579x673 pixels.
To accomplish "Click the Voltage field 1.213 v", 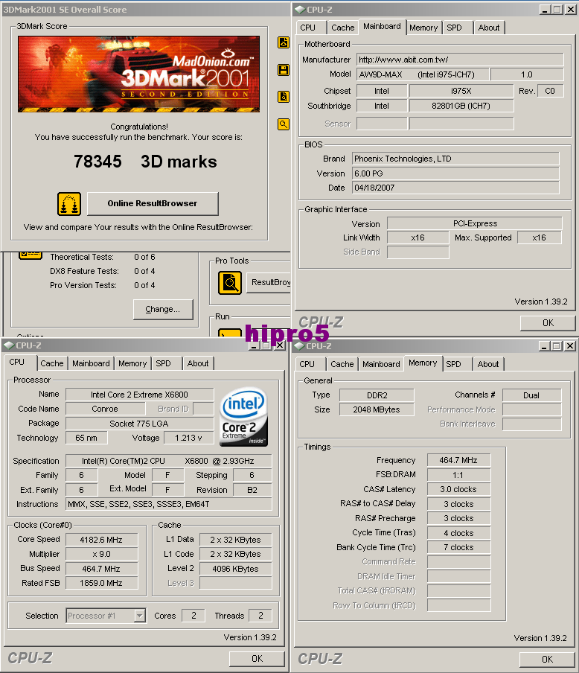I will pyautogui.click(x=188, y=438).
